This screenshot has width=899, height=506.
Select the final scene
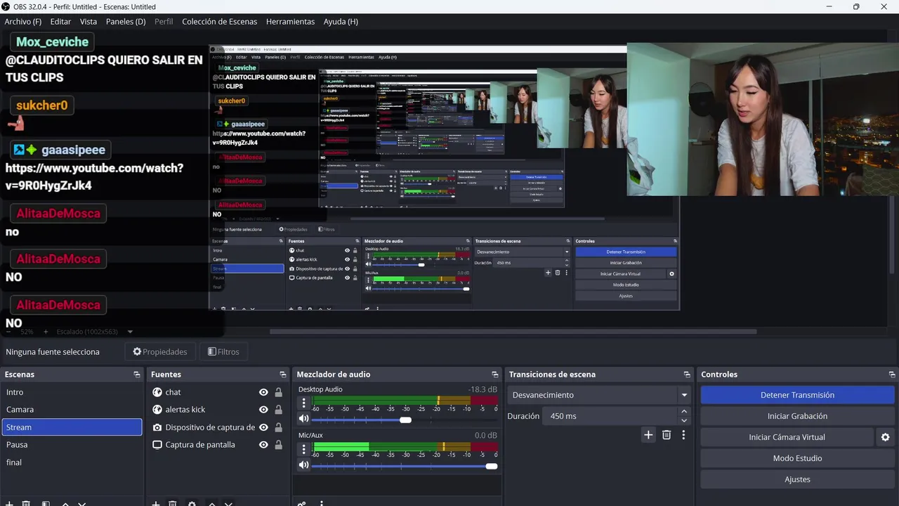72,462
